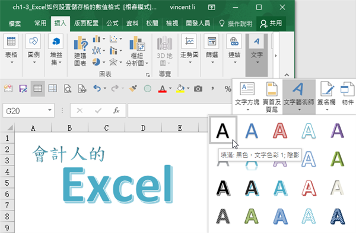This screenshot has height=233, width=356.
Task: Open fill color dropdown arrow
Action: coord(188,88)
